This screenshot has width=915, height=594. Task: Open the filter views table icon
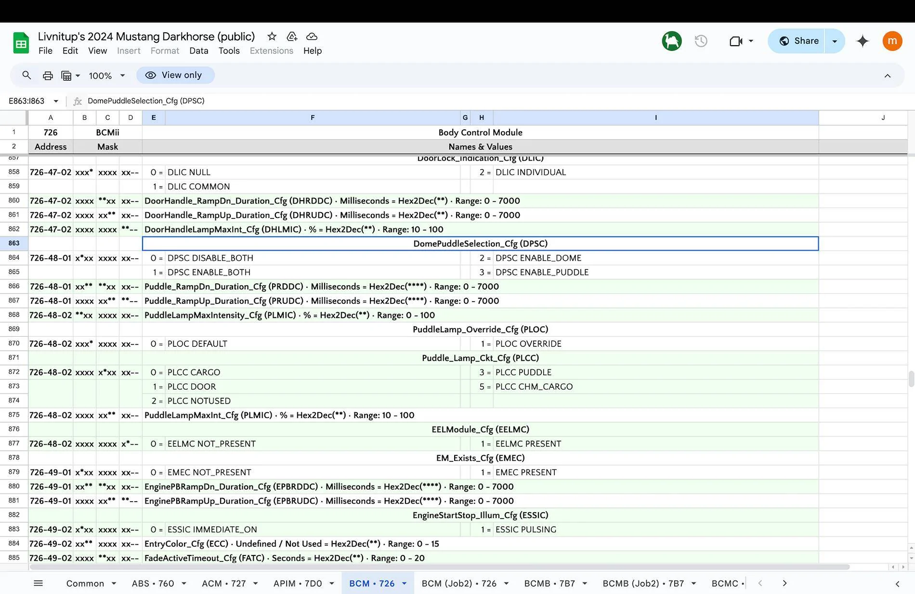click(x=66, y=76)
